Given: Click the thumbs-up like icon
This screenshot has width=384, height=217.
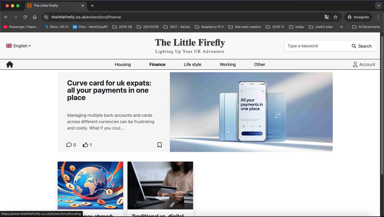Looking at the screenshot, I should click(85, 145).
